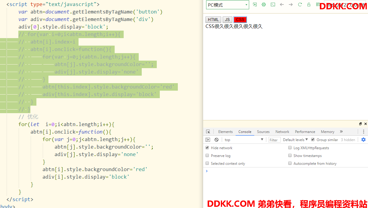
Task: Click the 'var adiv=document.getElementsByTagName' line
Action: point(86,19)
